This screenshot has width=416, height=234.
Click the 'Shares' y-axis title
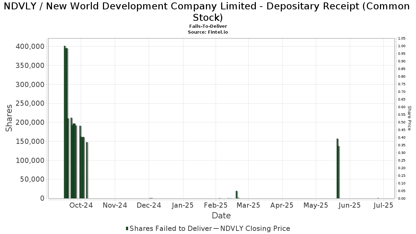pos(9,118)
